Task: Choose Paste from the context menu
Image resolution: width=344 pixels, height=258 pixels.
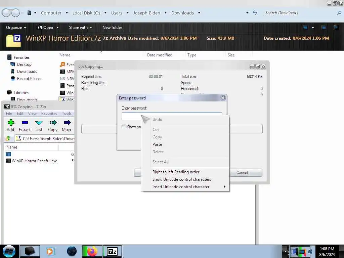Action: pos(157,144)
